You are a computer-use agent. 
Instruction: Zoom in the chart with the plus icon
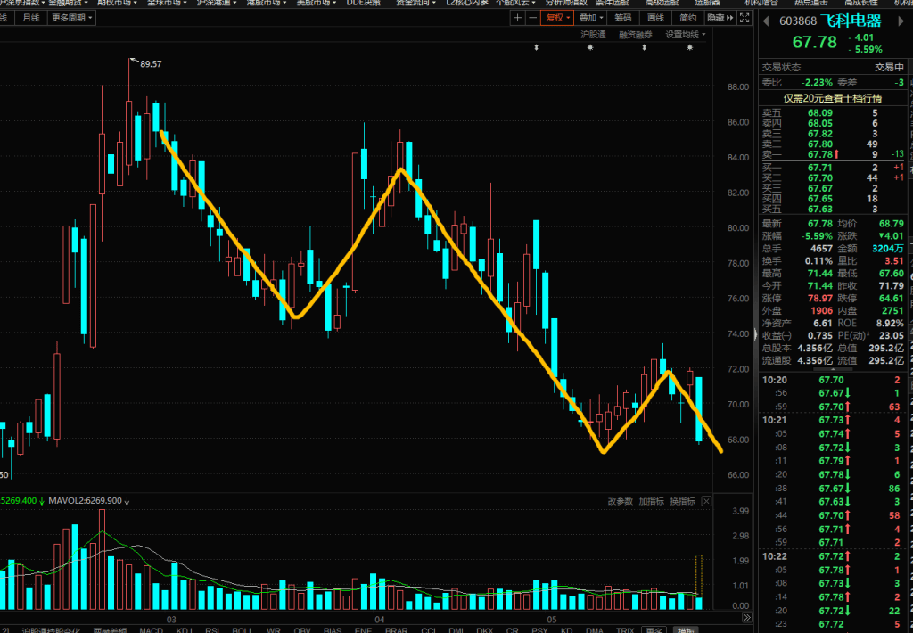[517, 18]
